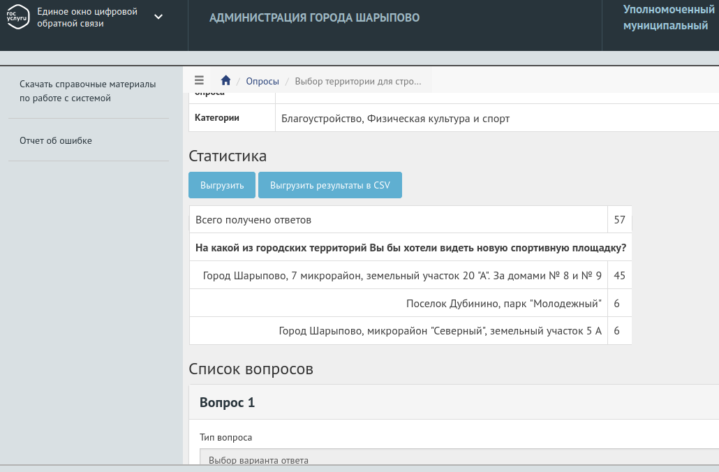The height and width of the screenshot is (472, 719).
Task: Click the categories value 'Благоустройство, Физическая культура'
Action: [395, 119]
